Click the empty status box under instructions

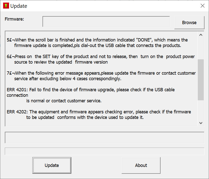point(104,138)
